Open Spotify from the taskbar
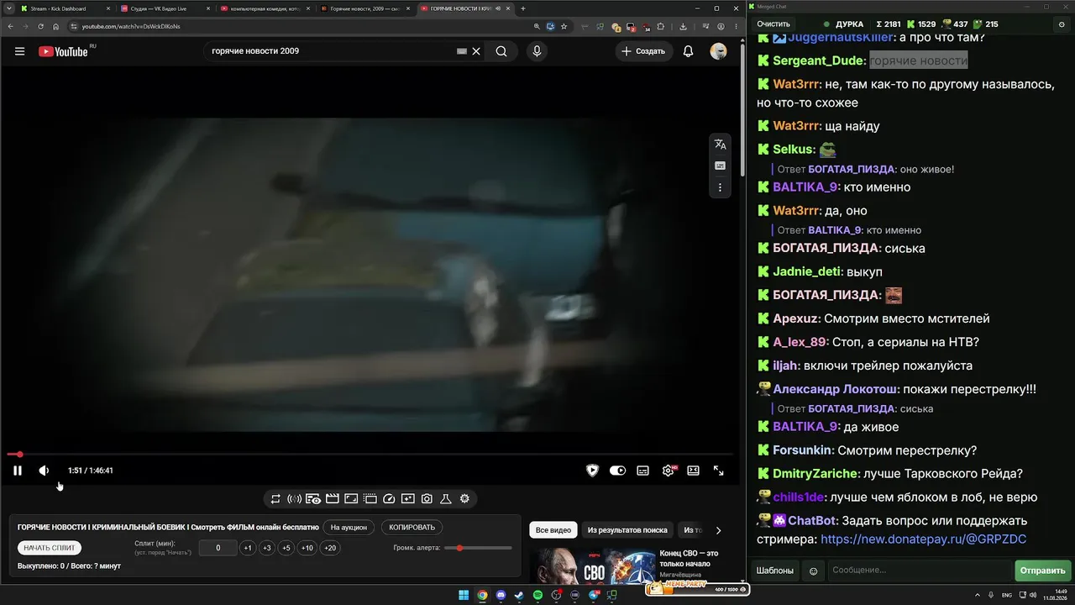1075x605 pixels. pos(538,595)
